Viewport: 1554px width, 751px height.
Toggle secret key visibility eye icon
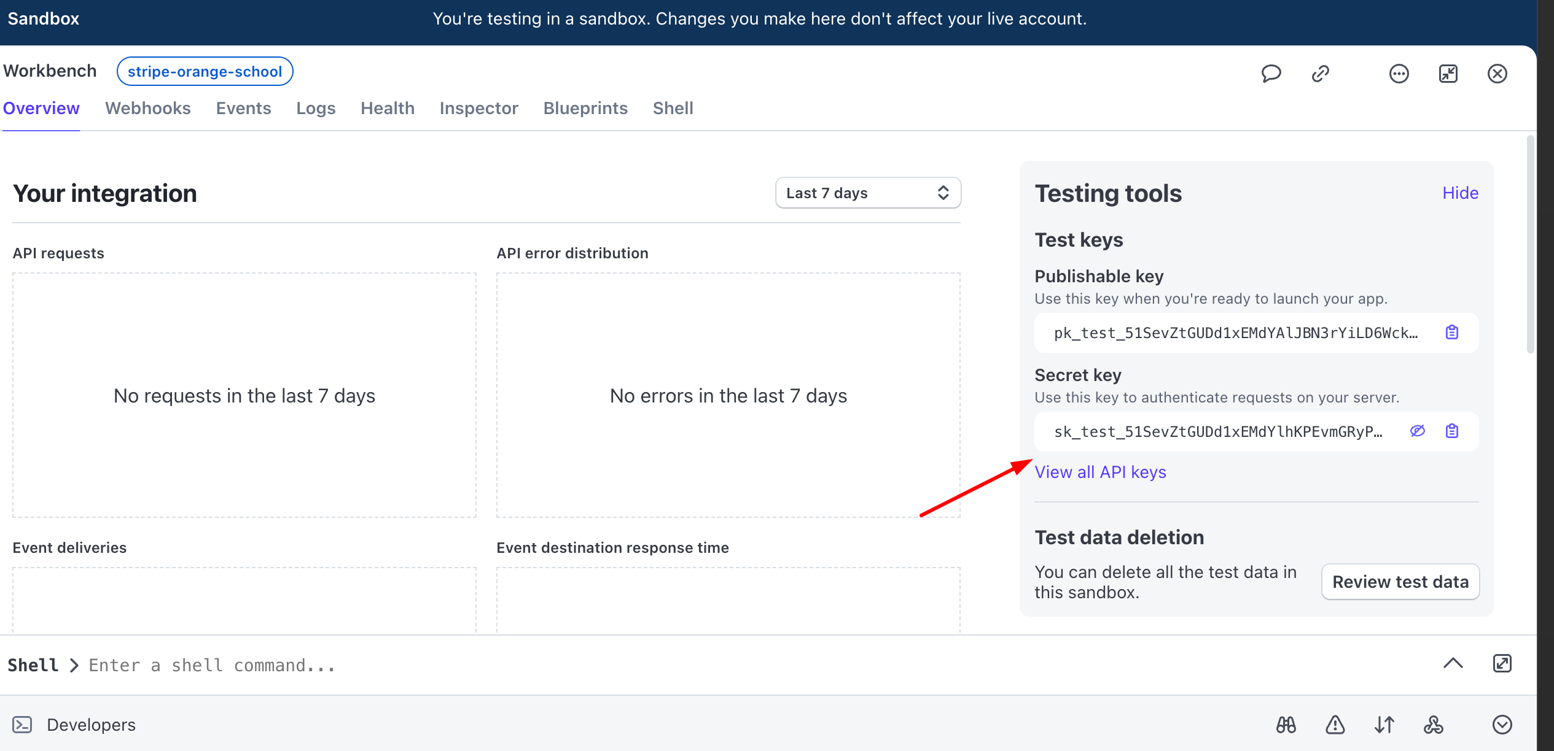pyautogui.click(x=1417, y=431)
